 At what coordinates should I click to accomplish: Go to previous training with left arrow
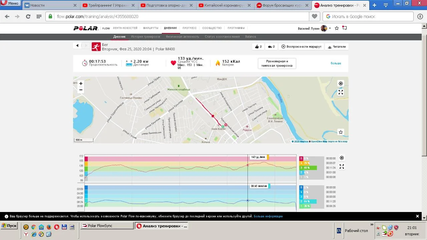tap(77, 46)
